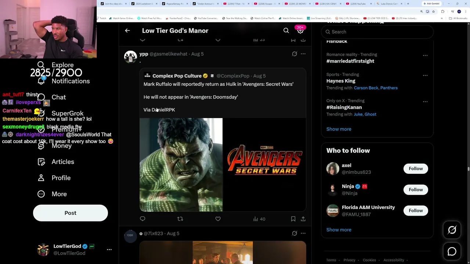This screenshot has width=470, height=264.
Task: Open the Cookies footer link
Action: (369, 260)
